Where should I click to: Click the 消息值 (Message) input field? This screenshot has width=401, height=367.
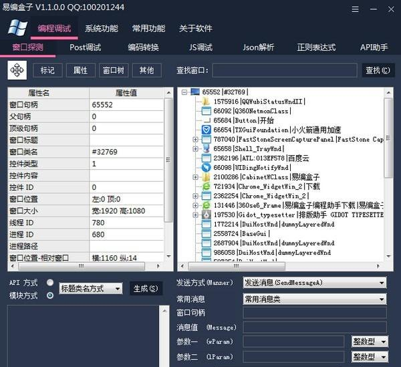[315, 327]
